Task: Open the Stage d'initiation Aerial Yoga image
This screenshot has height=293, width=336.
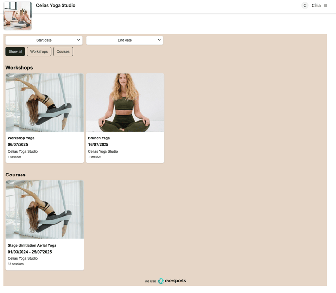Action: click(44, 209)
